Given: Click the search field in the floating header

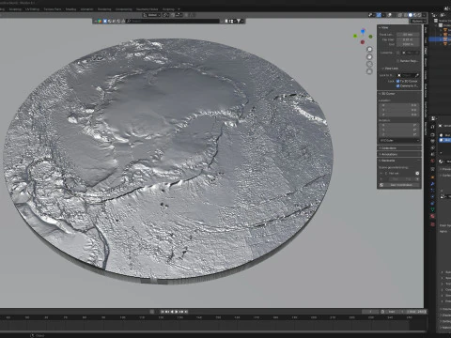Looking at the screenshot, I should click(174, 21).
